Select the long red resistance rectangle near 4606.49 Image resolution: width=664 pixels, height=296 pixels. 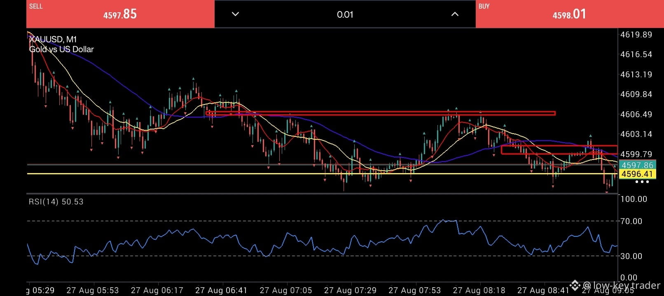(x=381, y=113)
